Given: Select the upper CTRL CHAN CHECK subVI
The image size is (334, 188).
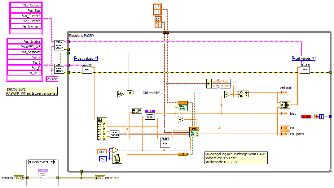Looking at the screenshot, I should [59, 45].
